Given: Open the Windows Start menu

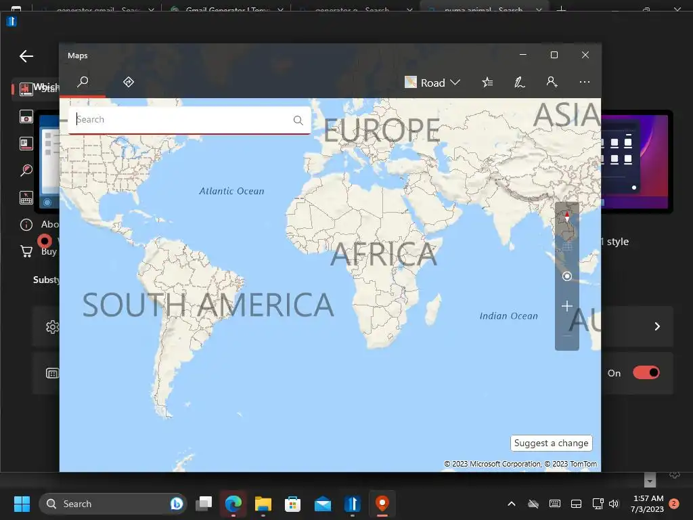Looking at the screenshot, I should click(22, 504).
